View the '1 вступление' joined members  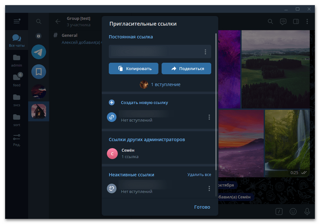(160, 84)
